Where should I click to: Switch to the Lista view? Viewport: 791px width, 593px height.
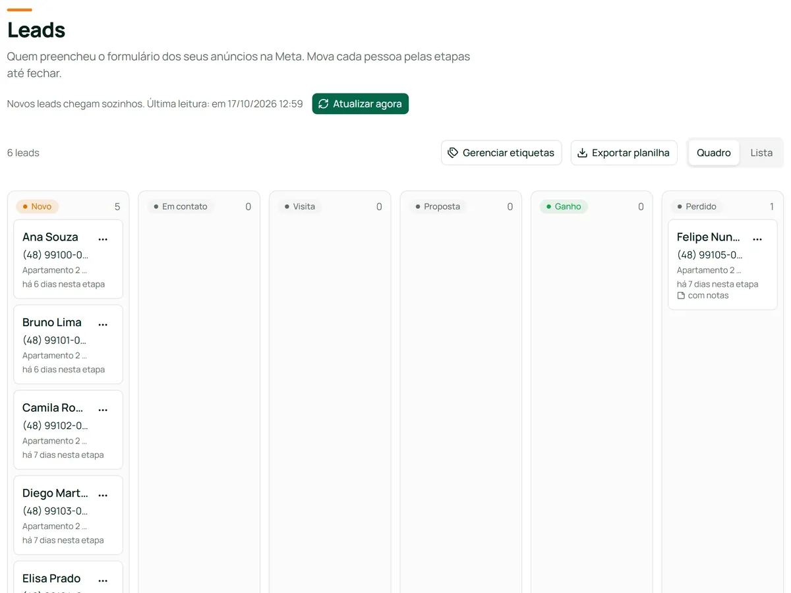[x=761, y=153]
